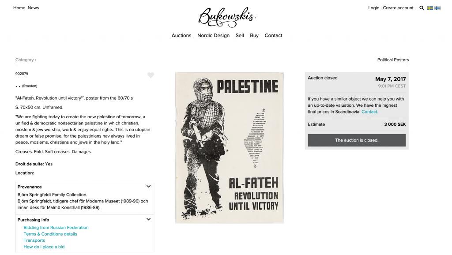The height and width of the screenshot is (255, 452).
Task: Open the Nordic Design menu item
Action: (213, 35)
